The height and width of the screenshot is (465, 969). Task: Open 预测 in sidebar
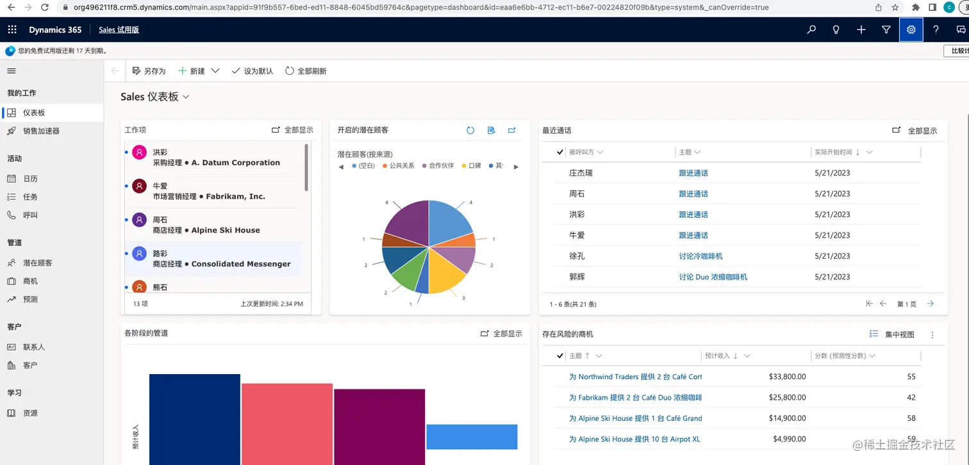52,299
